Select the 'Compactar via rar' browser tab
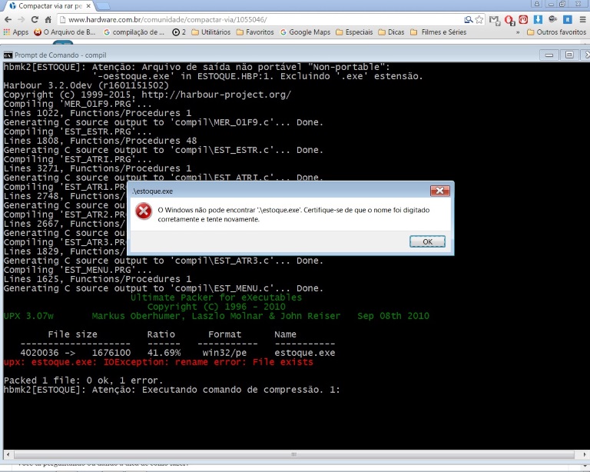590x472 pixels. 49,6
